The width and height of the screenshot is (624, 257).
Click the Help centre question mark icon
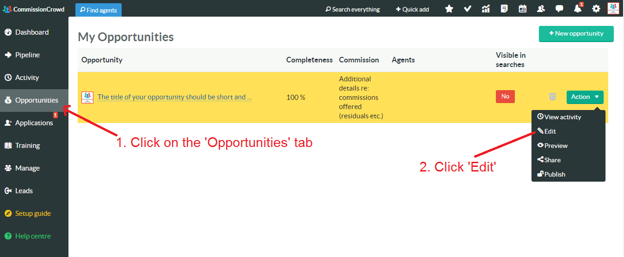(8, 236)
